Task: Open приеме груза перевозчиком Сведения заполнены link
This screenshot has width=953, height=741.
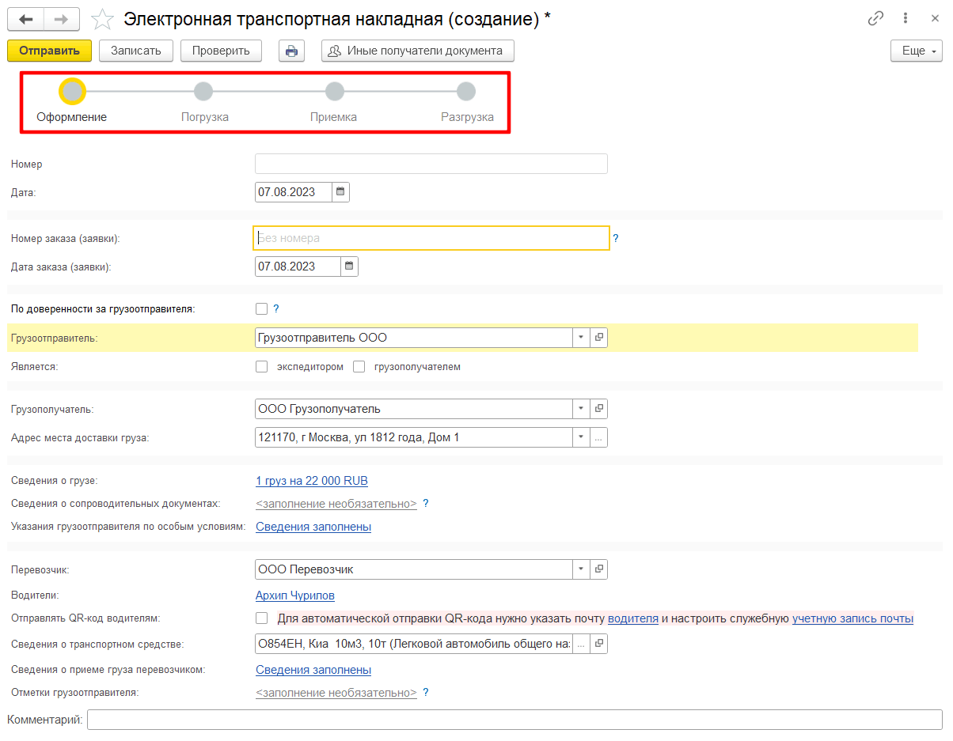Action: pyautogui.click(x=313, y=670)
